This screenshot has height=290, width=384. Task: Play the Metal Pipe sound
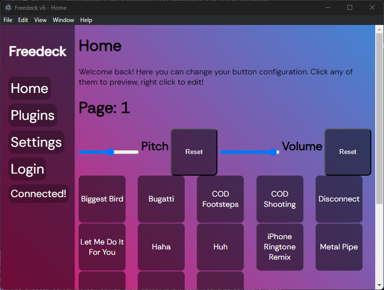click(339, 247)
